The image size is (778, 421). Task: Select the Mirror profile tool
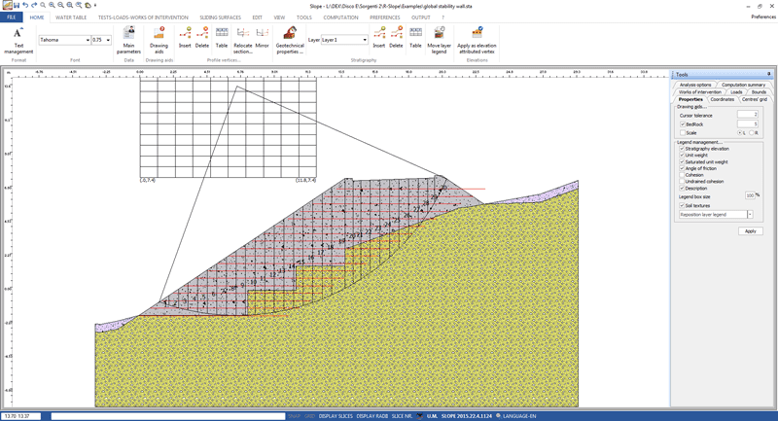tap(262, 39)
